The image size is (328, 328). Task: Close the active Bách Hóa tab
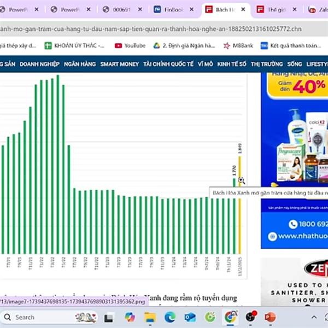243,9
